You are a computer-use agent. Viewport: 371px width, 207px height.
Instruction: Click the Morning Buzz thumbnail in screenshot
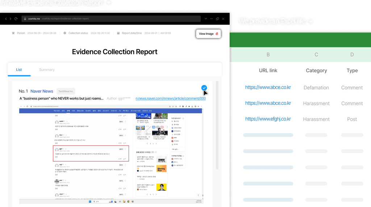(161, 169)
